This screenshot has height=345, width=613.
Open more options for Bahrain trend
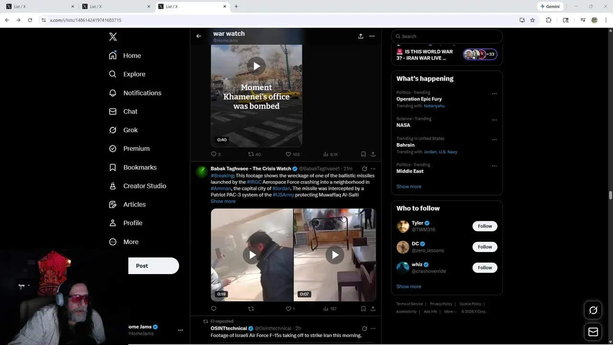pos(494,140)
